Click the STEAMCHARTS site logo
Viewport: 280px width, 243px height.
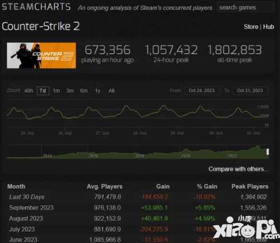click(36, 7)
